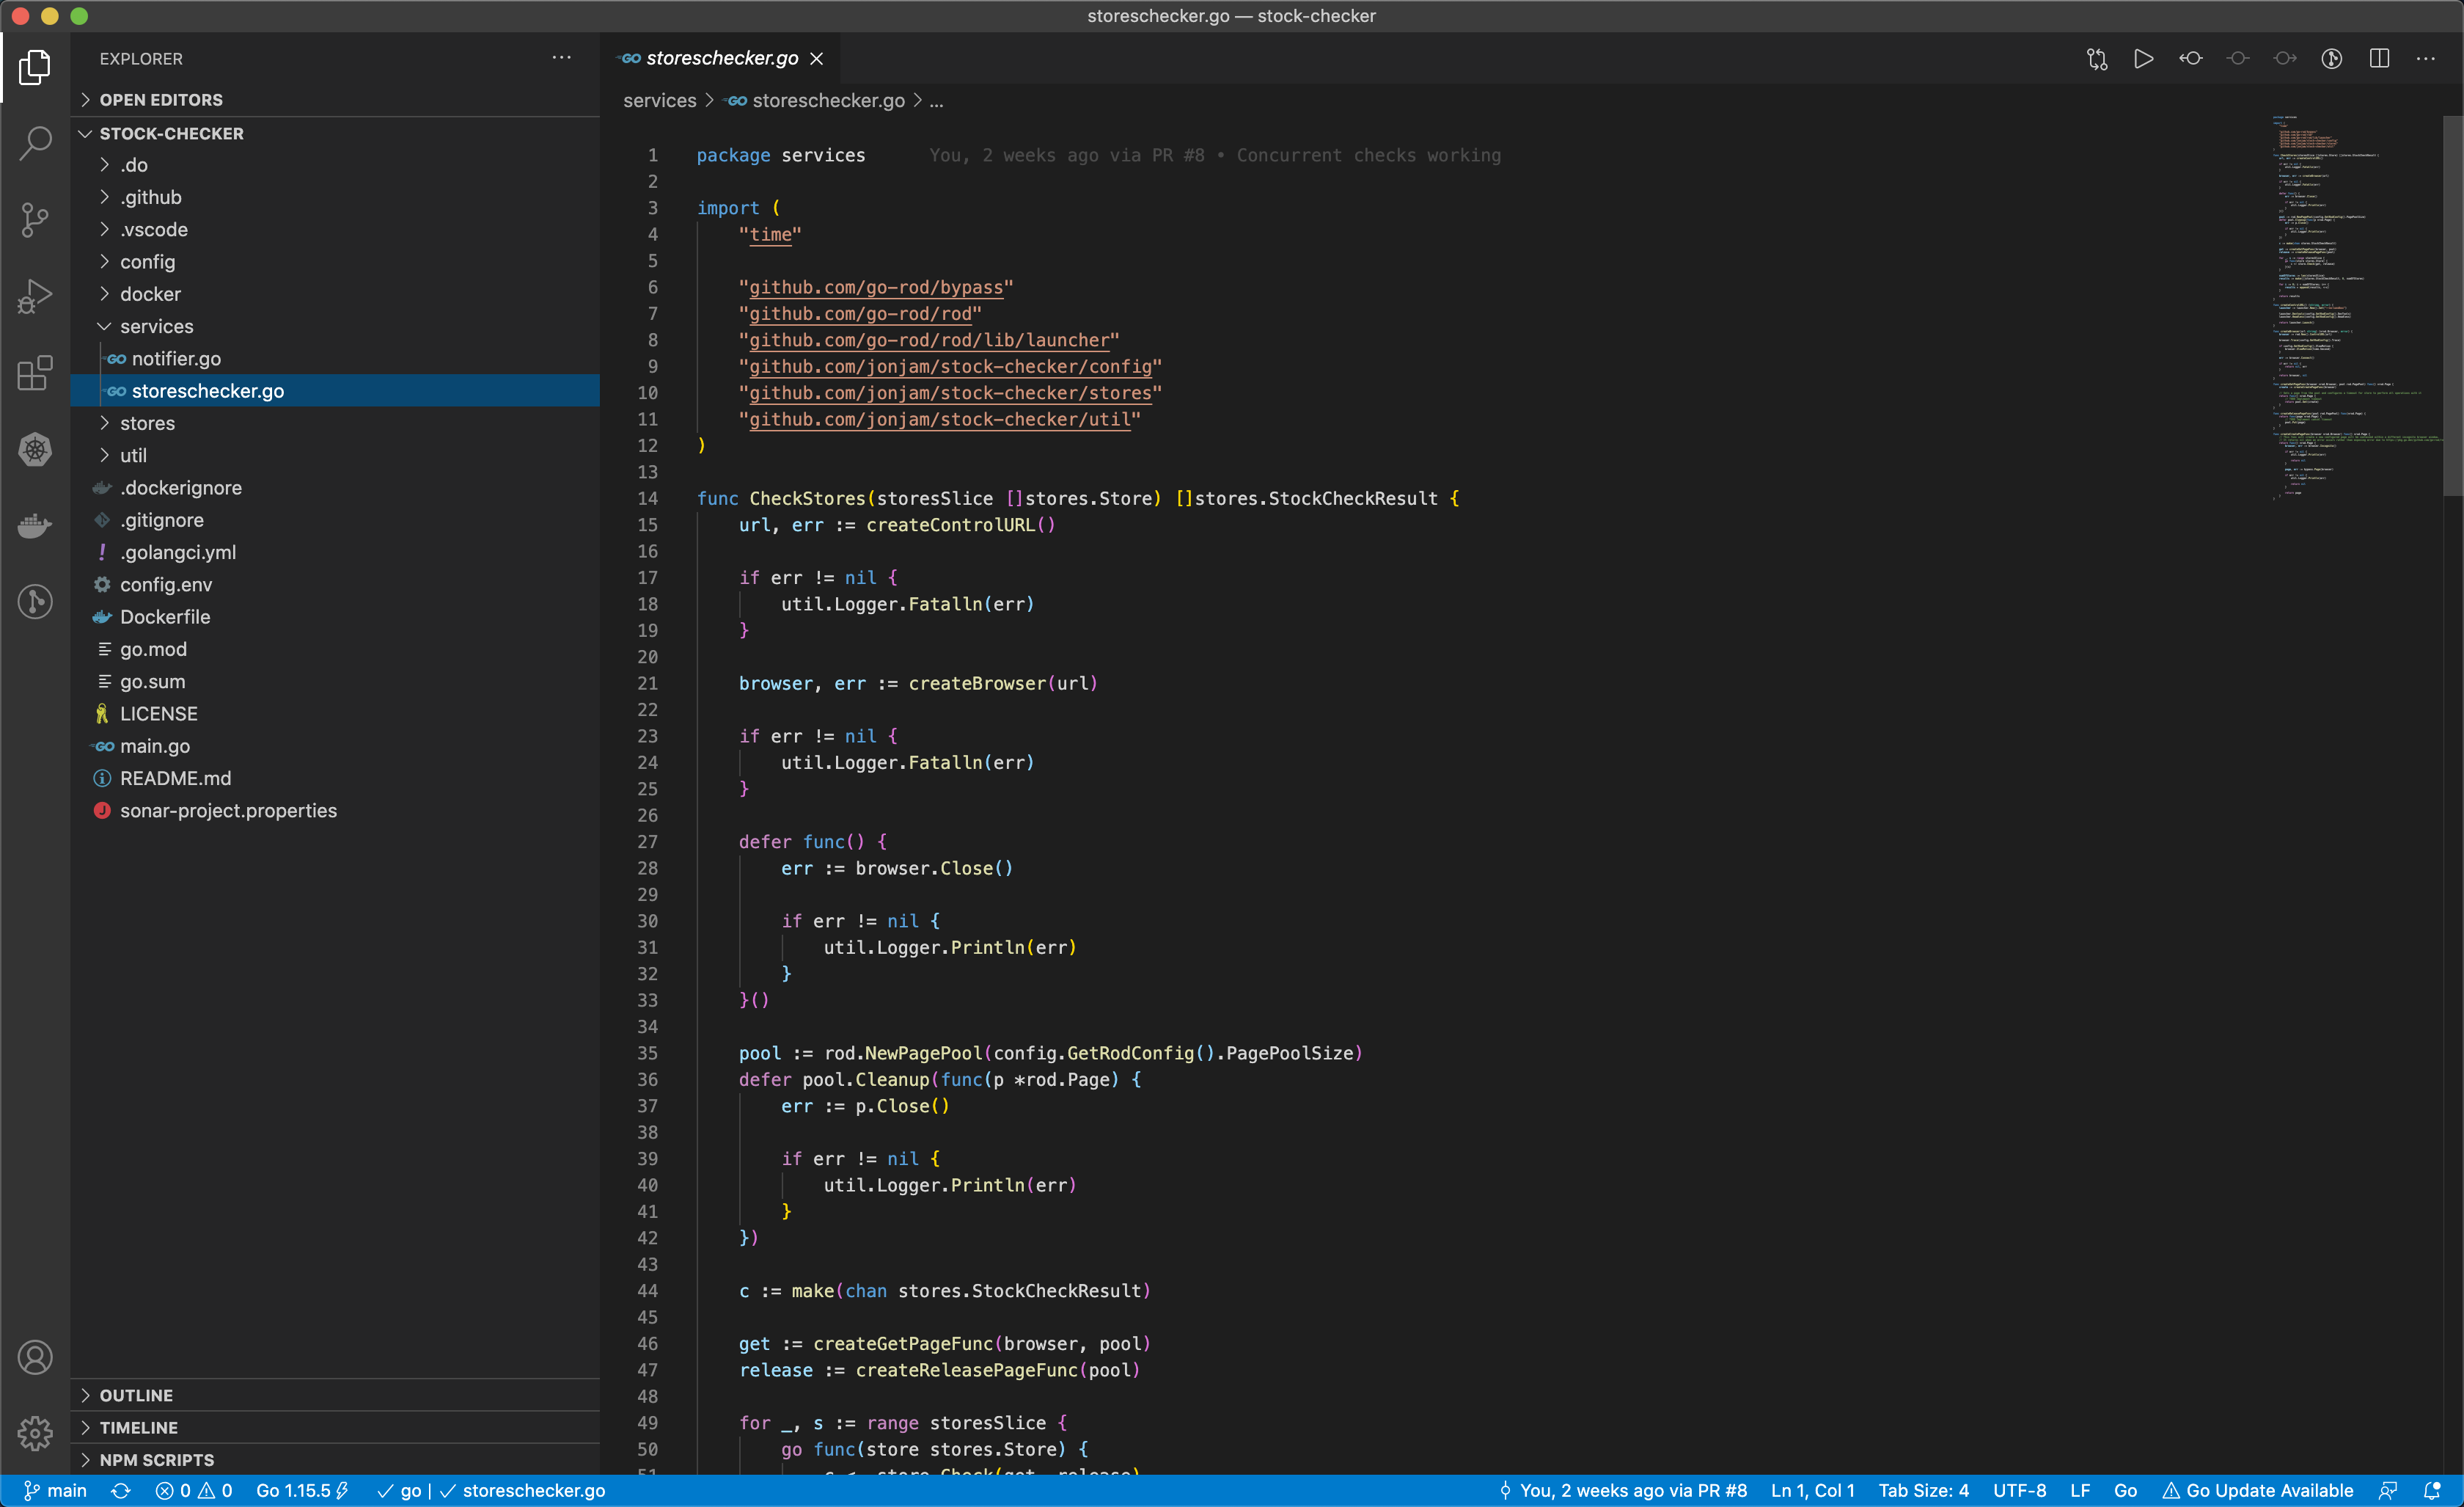This screenshot has height=1507, width=2464.
Task: Collapse the STOCK-CHECKER section
Action: pos(335,133)
